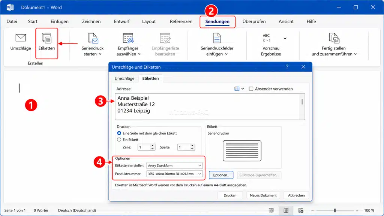Open Etikettenhersteller dropdown
384x216 pixels.
174,165
